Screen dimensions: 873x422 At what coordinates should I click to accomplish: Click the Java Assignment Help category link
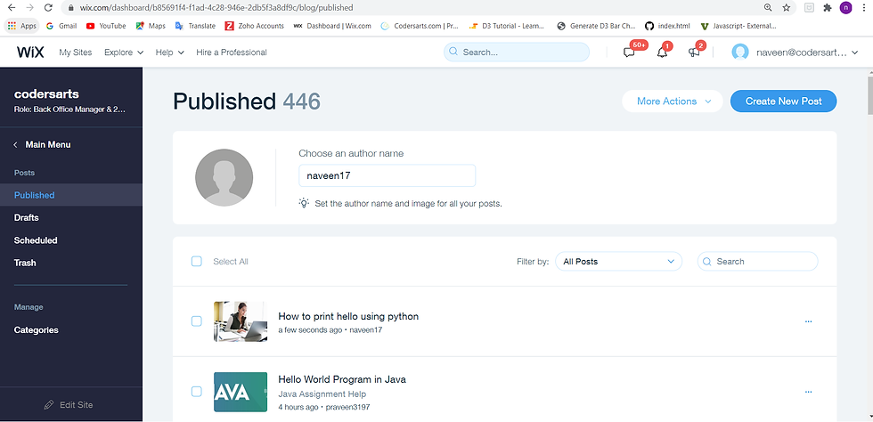(322, 394)
